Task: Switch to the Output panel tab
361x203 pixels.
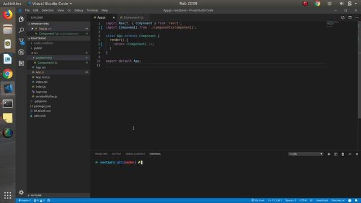Action: click(116, 154)
